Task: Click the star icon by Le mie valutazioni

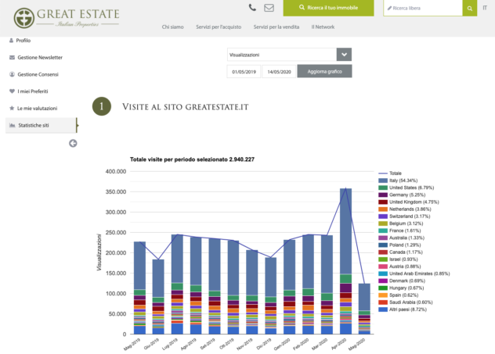Action: click(12, 108)
